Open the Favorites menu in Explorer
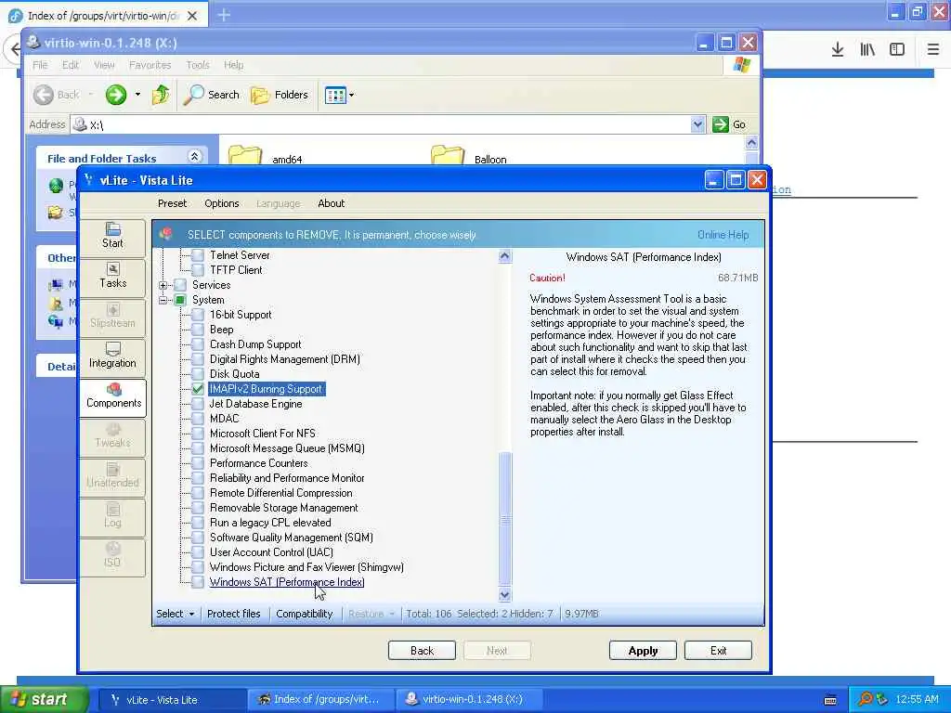951x713 pixels. pyautogui.click(x=150, y=65)
